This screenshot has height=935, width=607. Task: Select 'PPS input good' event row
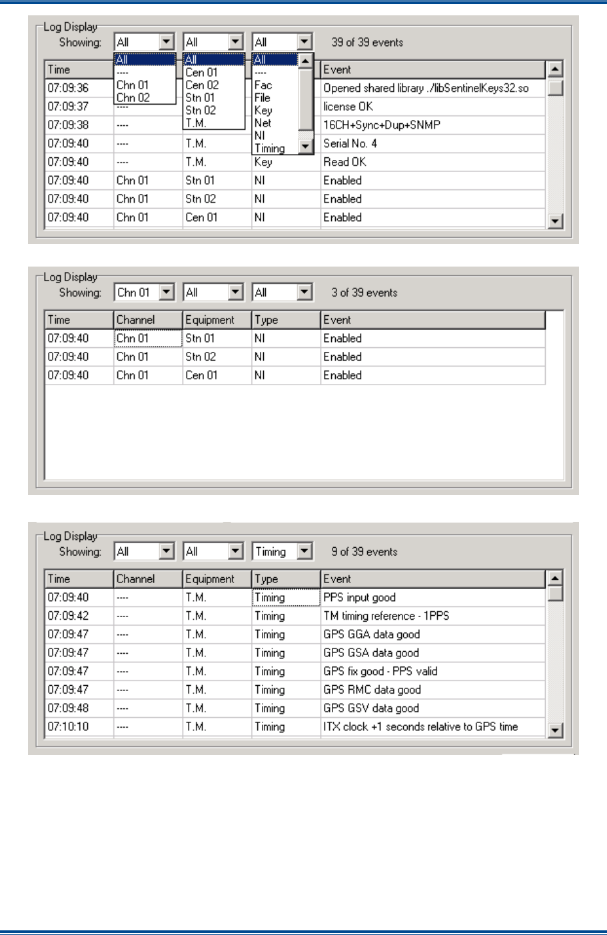point(296,598)
